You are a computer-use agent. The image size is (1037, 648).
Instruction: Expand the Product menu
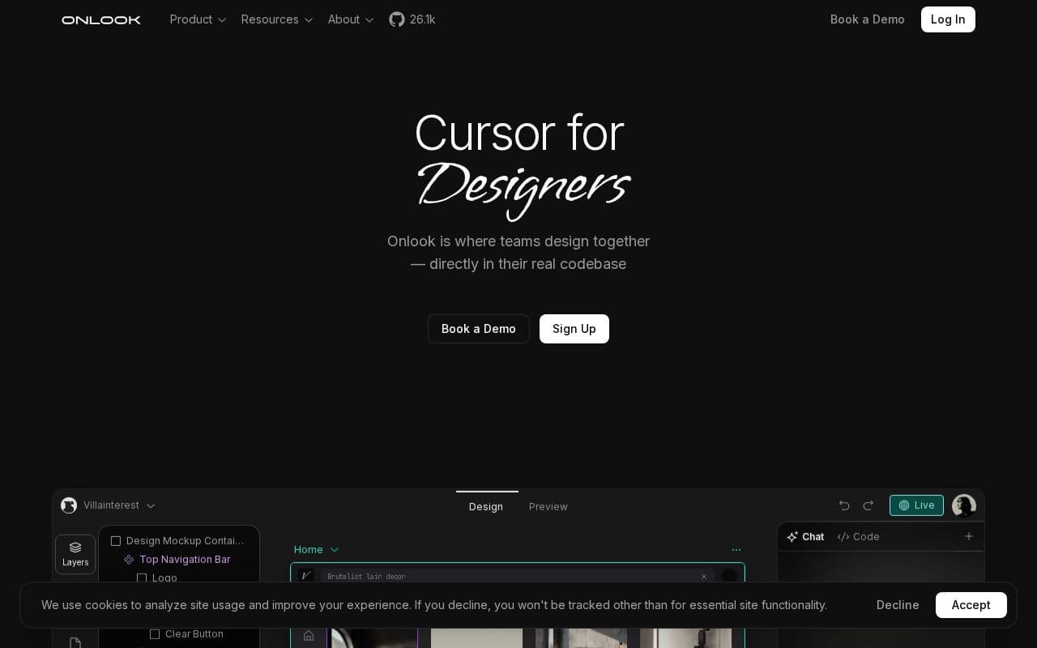pos(198,19)
